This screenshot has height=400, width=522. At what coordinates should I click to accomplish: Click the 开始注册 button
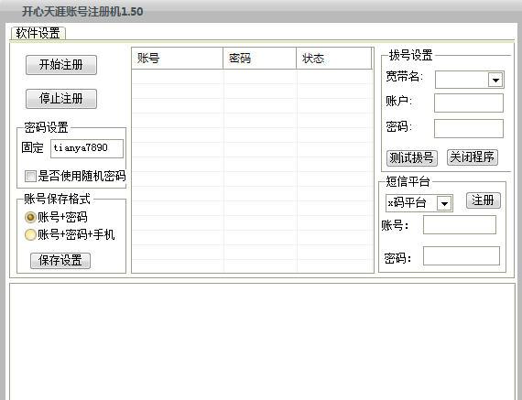click(61, 65)
